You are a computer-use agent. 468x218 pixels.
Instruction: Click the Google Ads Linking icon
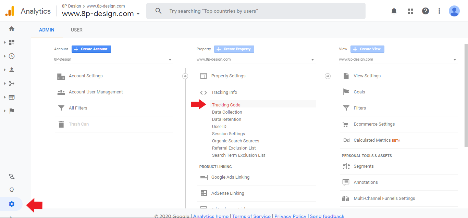pyautogui.click(x=204, y=177)
